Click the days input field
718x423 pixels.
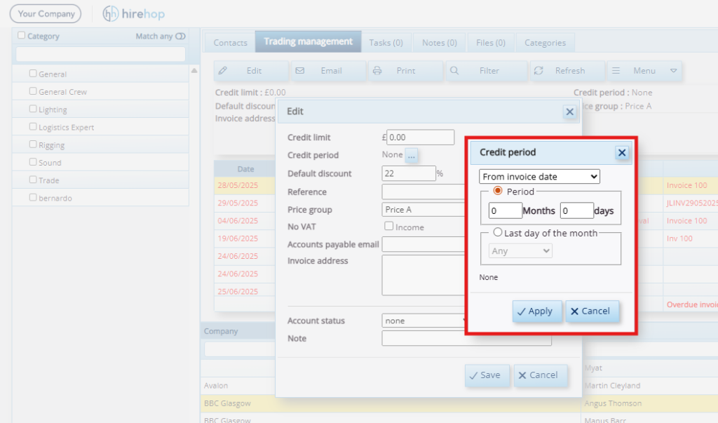576,211
